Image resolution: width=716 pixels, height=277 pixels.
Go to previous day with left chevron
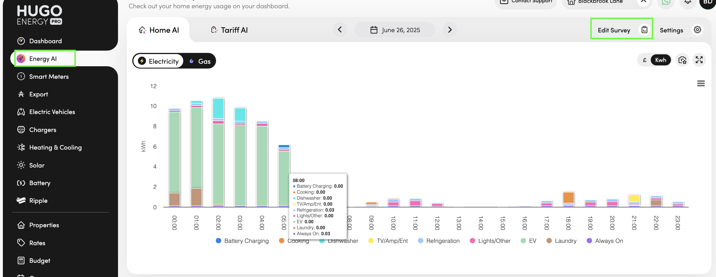click(x=340, y=30)
